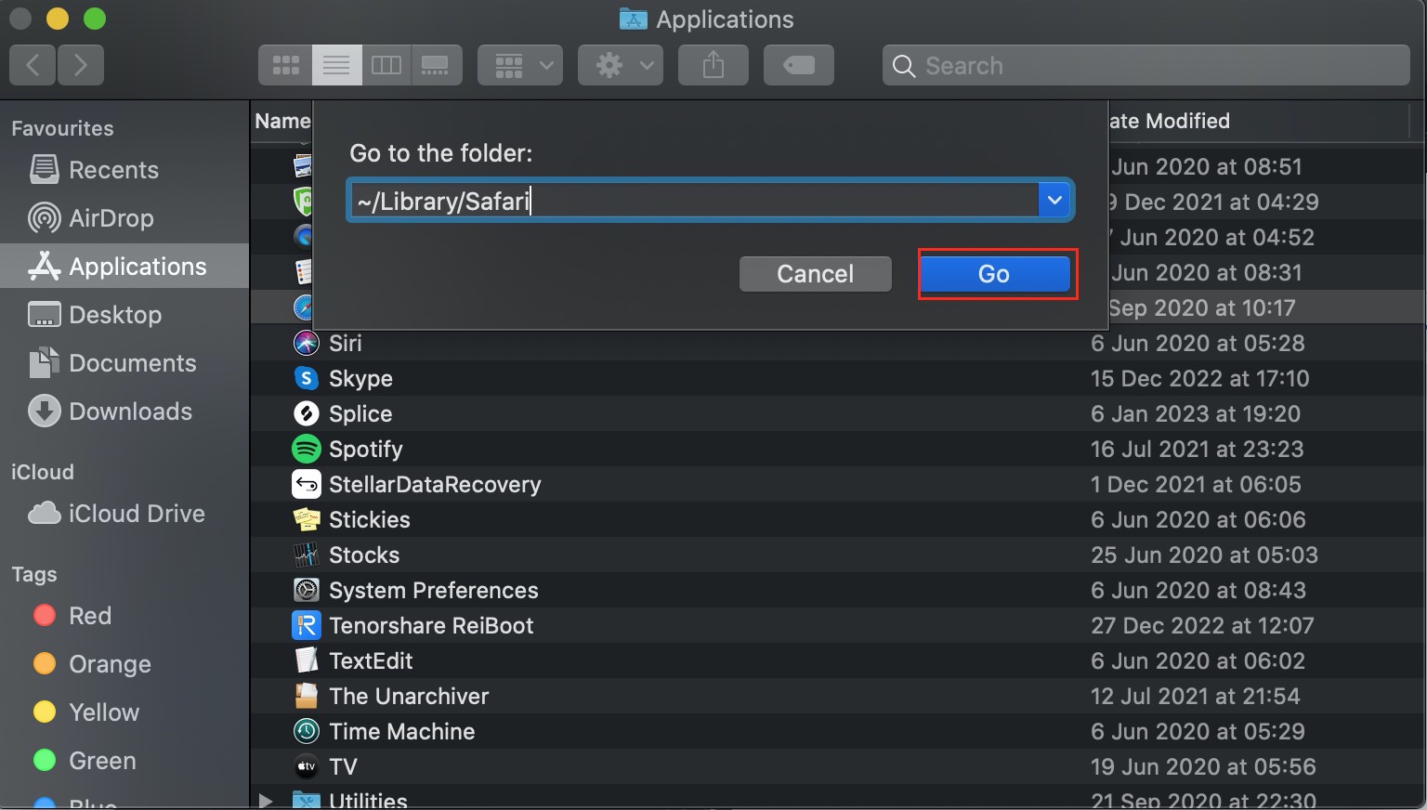Select the Siri app icon
1427x810 pixels.
tap(306, 343)
